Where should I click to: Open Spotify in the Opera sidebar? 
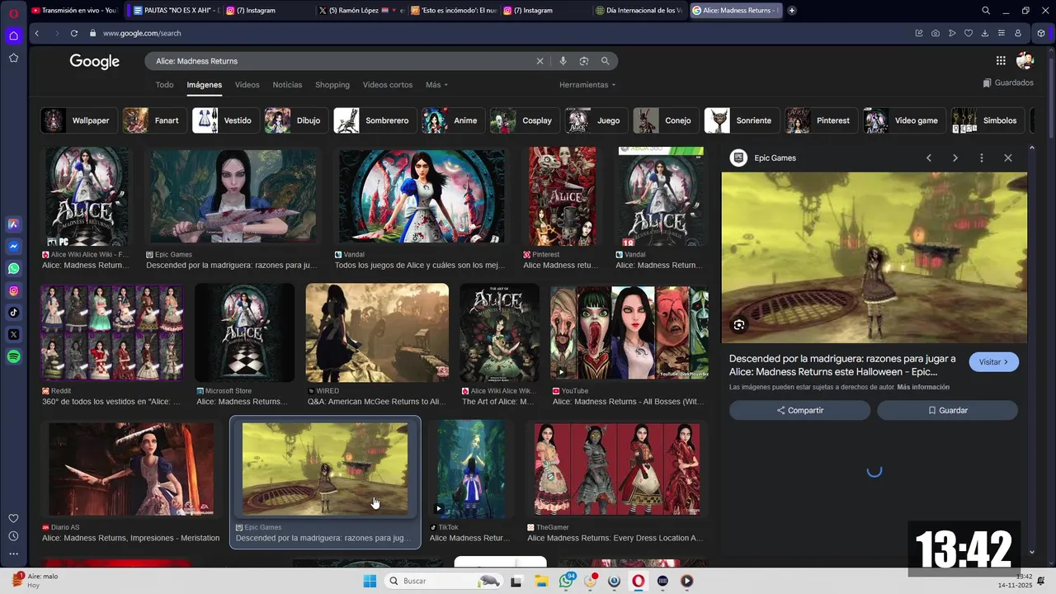click(14, 356)
